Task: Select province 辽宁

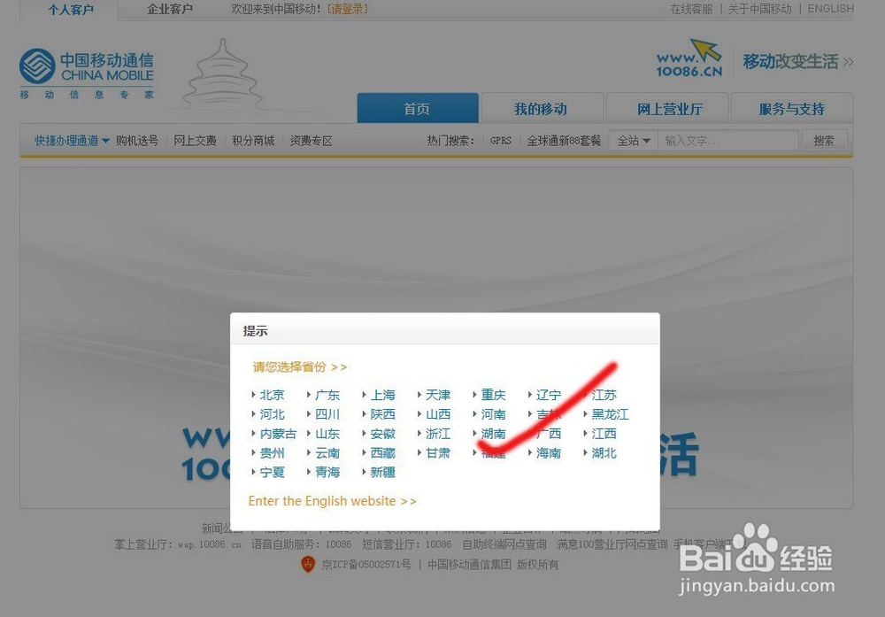Action: [549, 395]
